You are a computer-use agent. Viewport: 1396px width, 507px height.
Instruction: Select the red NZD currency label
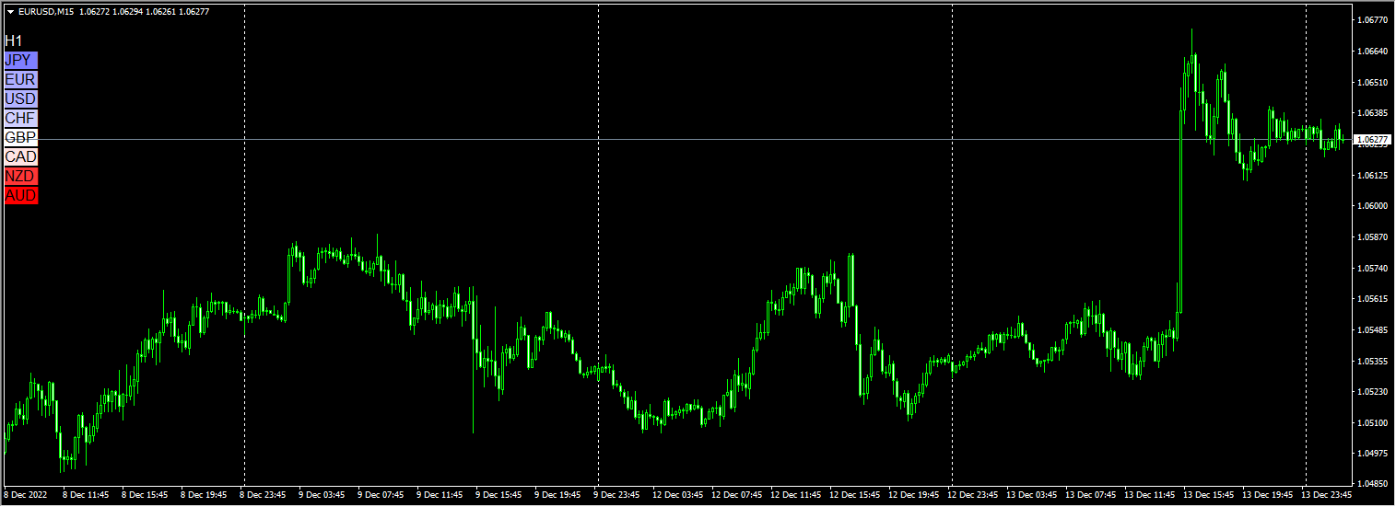[x=21, y=177]
